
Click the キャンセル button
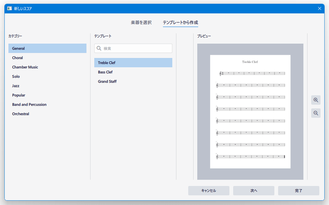click(x=209, y=190)
